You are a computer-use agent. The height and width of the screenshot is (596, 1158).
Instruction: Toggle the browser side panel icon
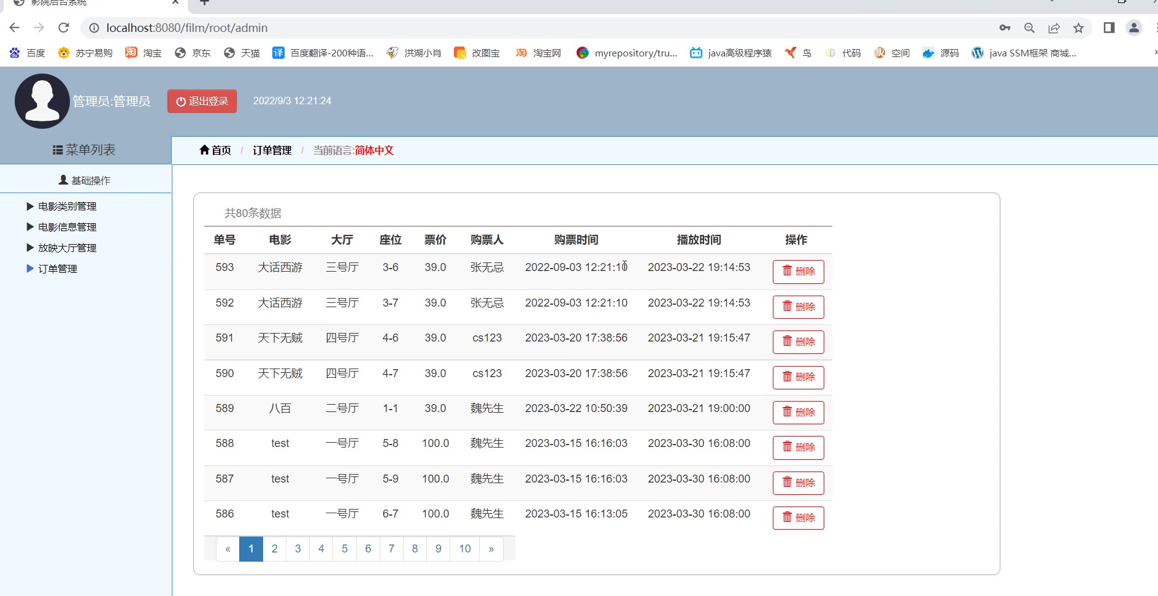[1109, 28]
